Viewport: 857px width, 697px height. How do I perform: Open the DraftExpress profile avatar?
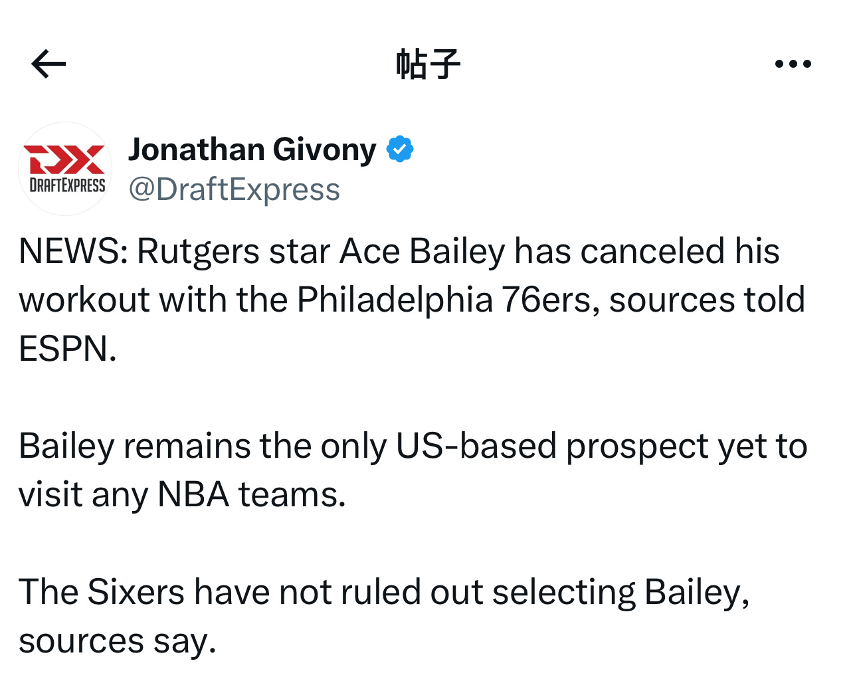[65, 169]
